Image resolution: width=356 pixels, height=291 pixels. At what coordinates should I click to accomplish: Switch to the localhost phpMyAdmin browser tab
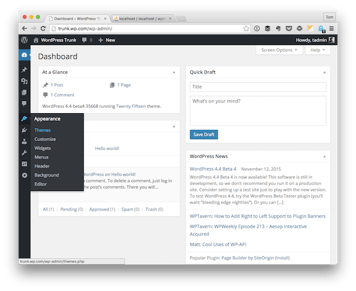pos(142,18)
